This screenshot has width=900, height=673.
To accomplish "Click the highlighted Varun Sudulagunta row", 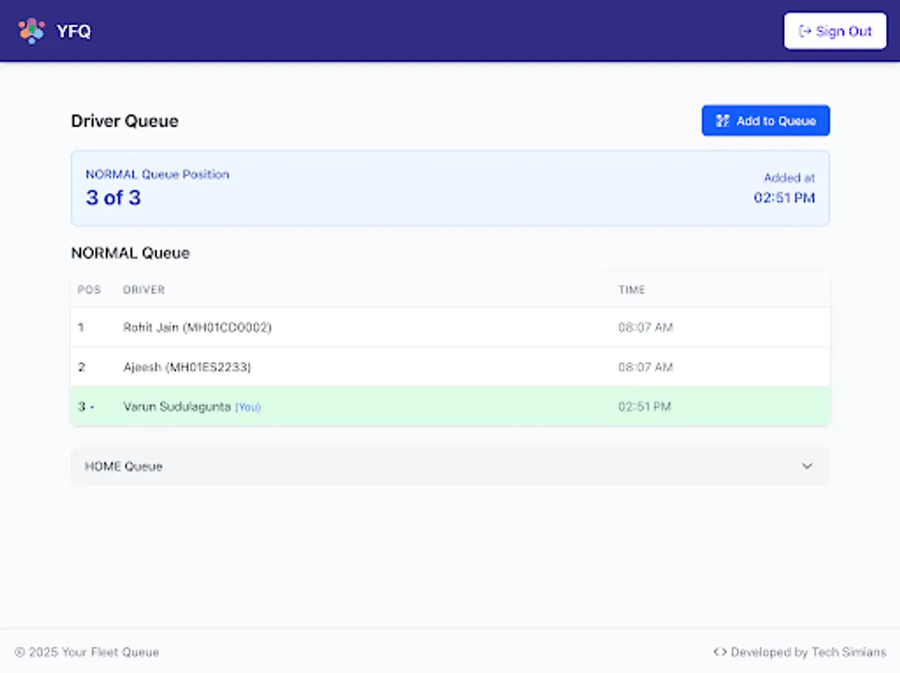I will click(x=450, y=407).
